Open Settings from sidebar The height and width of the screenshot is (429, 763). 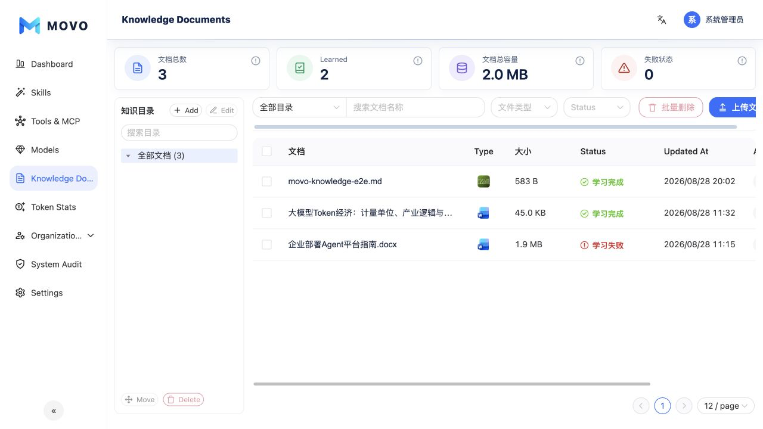[53, 293]
